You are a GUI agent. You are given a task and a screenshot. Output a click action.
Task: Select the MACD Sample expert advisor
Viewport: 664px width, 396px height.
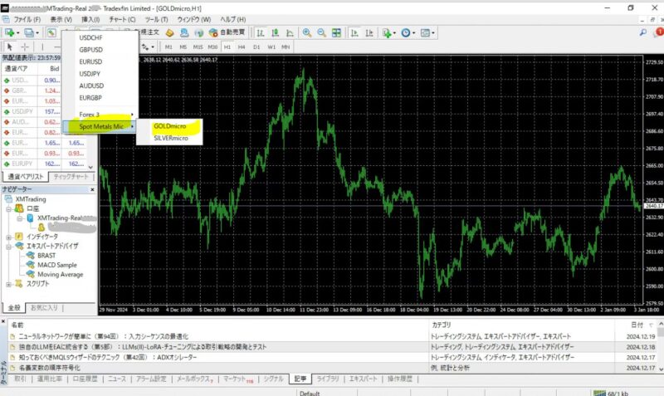56,265
